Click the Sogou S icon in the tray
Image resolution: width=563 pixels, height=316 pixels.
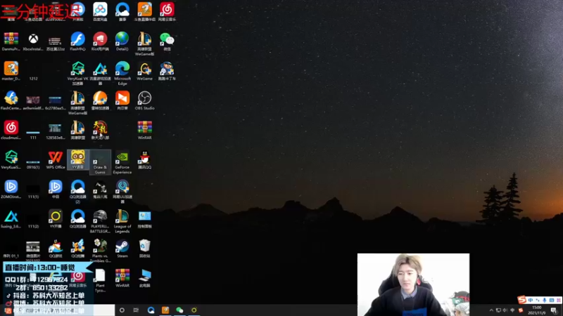pyautogui.click(x=521, y=310)
